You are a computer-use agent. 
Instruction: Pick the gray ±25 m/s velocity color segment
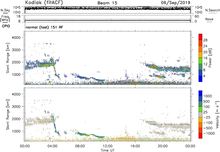click(x=200, y=115)
